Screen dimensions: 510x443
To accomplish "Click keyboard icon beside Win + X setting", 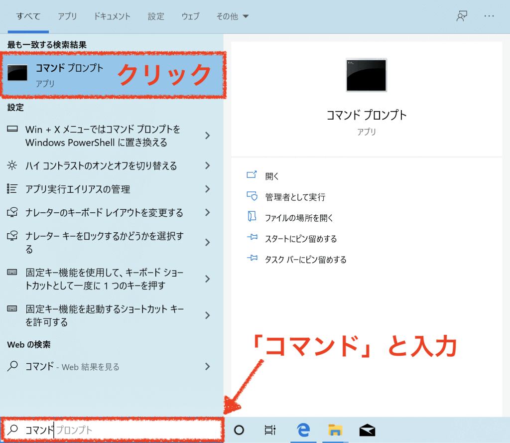I will (12, 129).
